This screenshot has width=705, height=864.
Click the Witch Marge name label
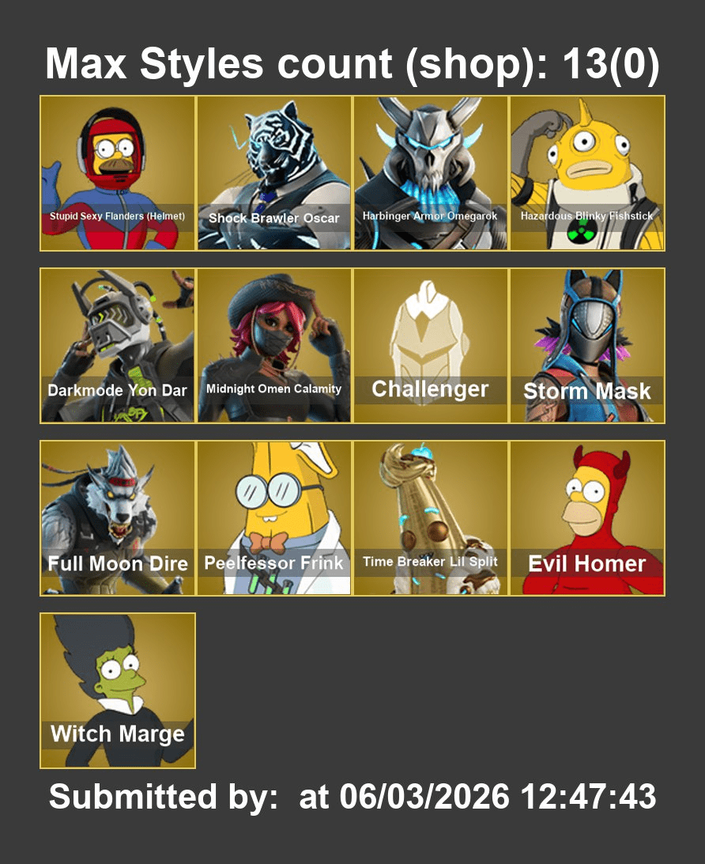pos(118,734)
